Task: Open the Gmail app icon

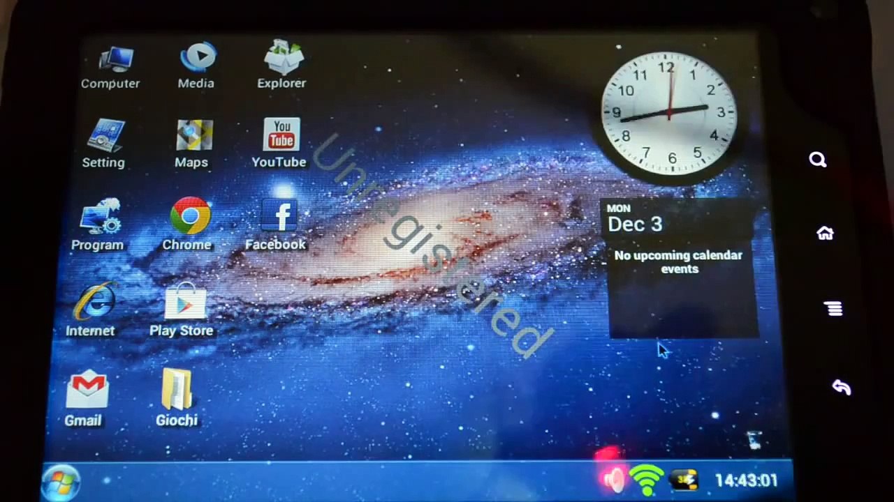Action: pyautogui.click(x=85, y=398)
